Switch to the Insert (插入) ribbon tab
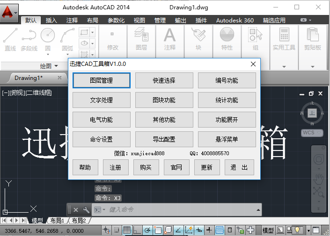The width and height of the screenshot is (330, 236). click(x=51, y=21)
